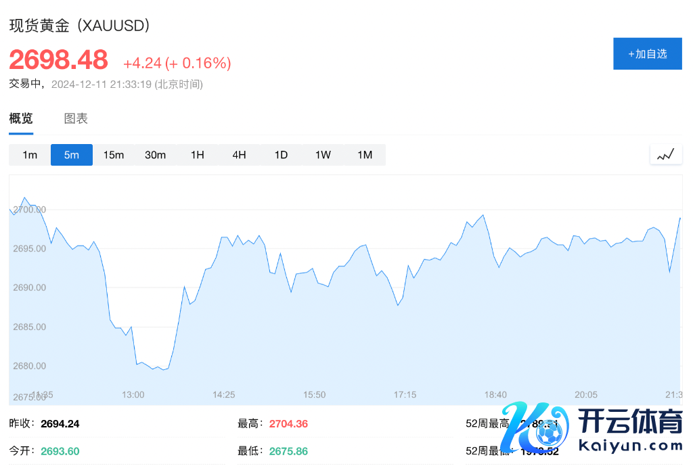Switch to the 概览 overview tab
The image size is (693, 468).
(x=21, y=119)
